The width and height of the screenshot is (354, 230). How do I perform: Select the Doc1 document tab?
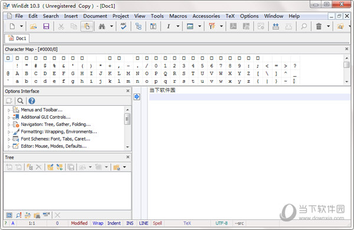point(17,38)
